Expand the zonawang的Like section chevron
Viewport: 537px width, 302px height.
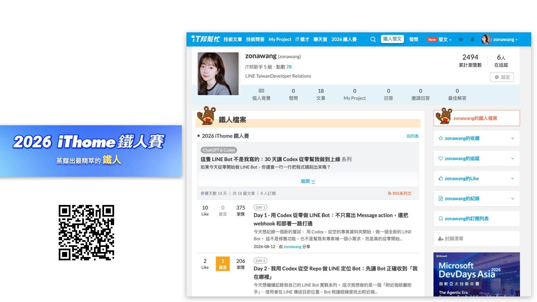pos(513,178)
